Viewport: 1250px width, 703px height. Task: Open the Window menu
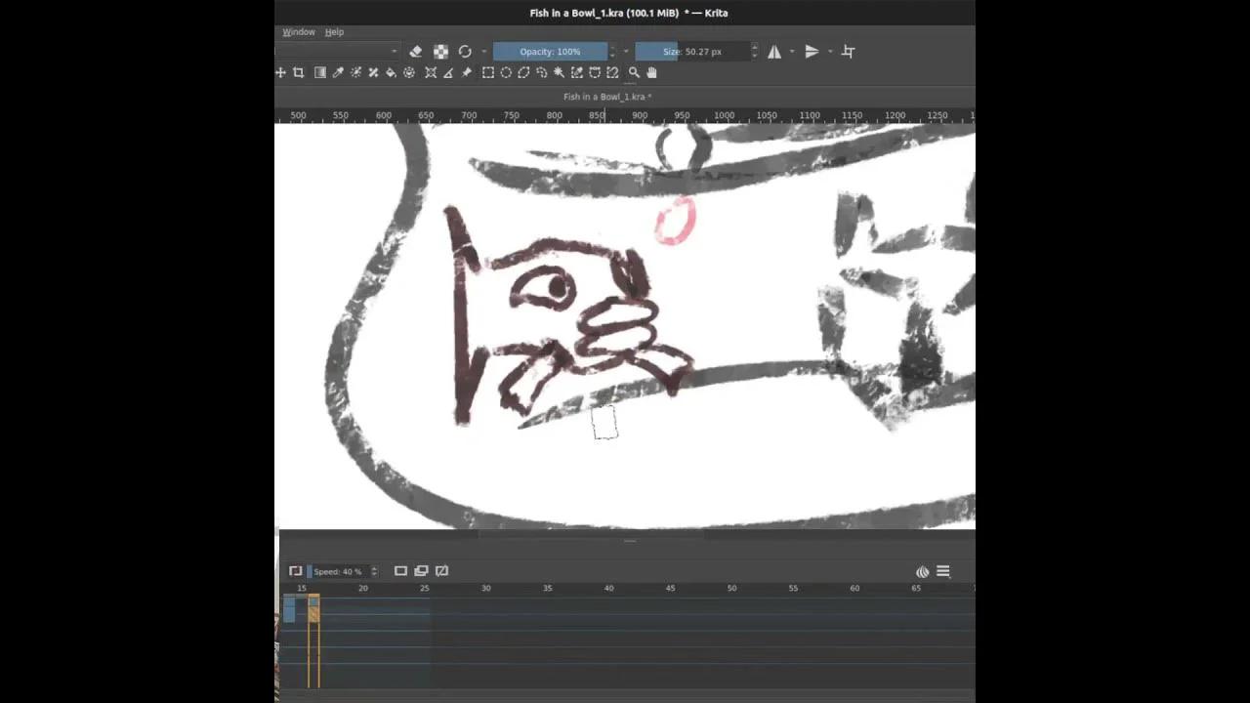point(299,31)
